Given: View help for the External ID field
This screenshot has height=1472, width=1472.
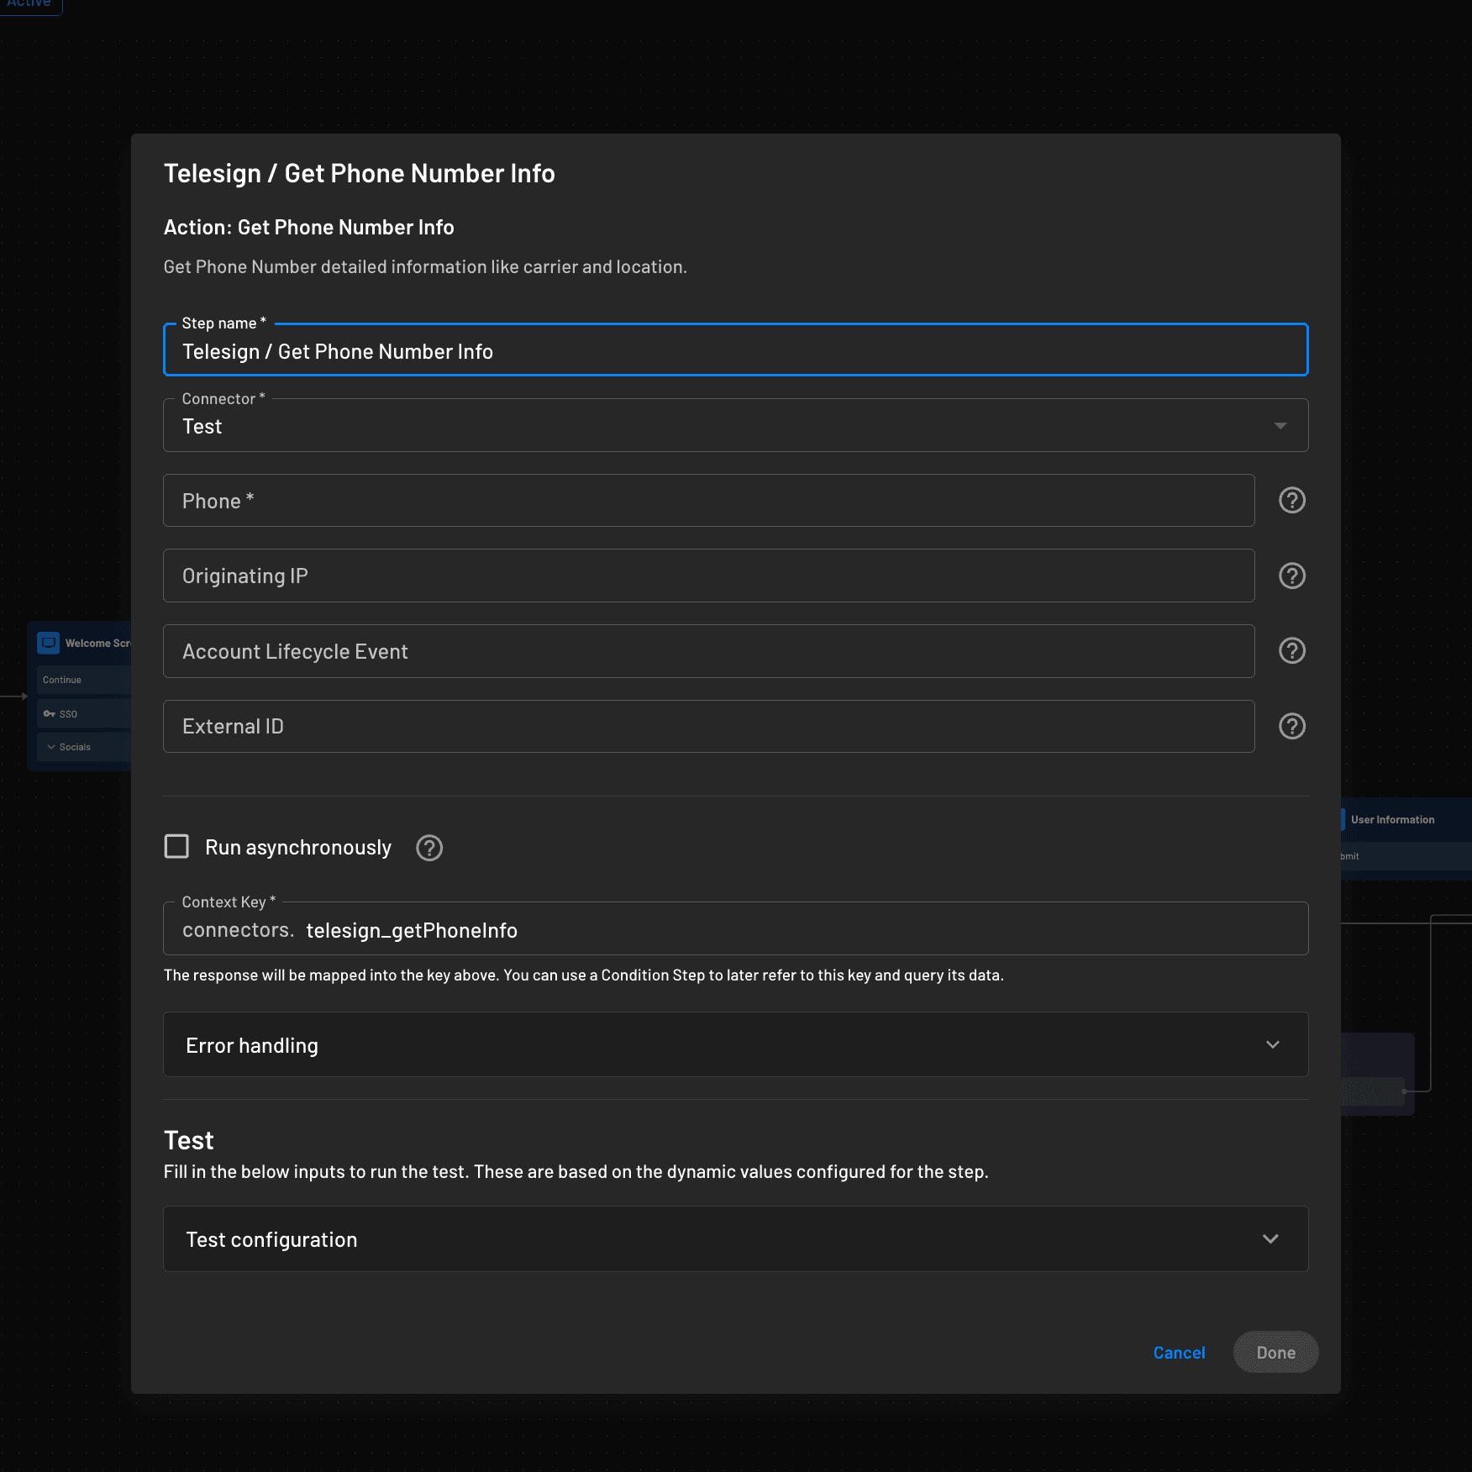Looking at the screenshot, I should click(x=1291, y=726).
